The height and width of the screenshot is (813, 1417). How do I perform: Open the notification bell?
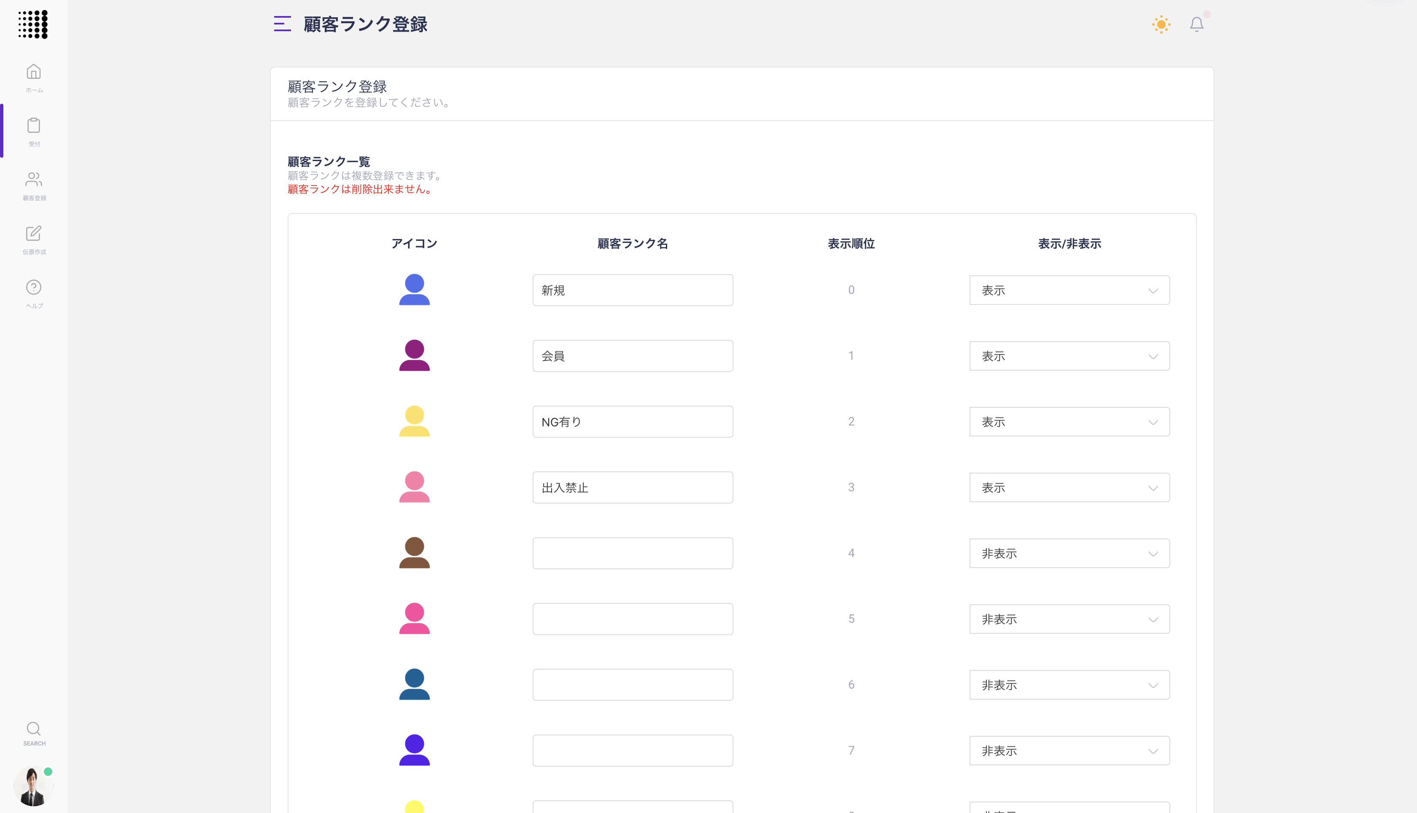(1196, 24)
